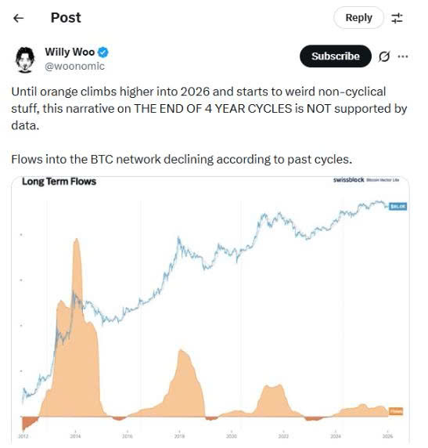Click the post text about 4 year cycles
Image resolution: width=428 pixels, height=448 pixels.
point(209,109)
